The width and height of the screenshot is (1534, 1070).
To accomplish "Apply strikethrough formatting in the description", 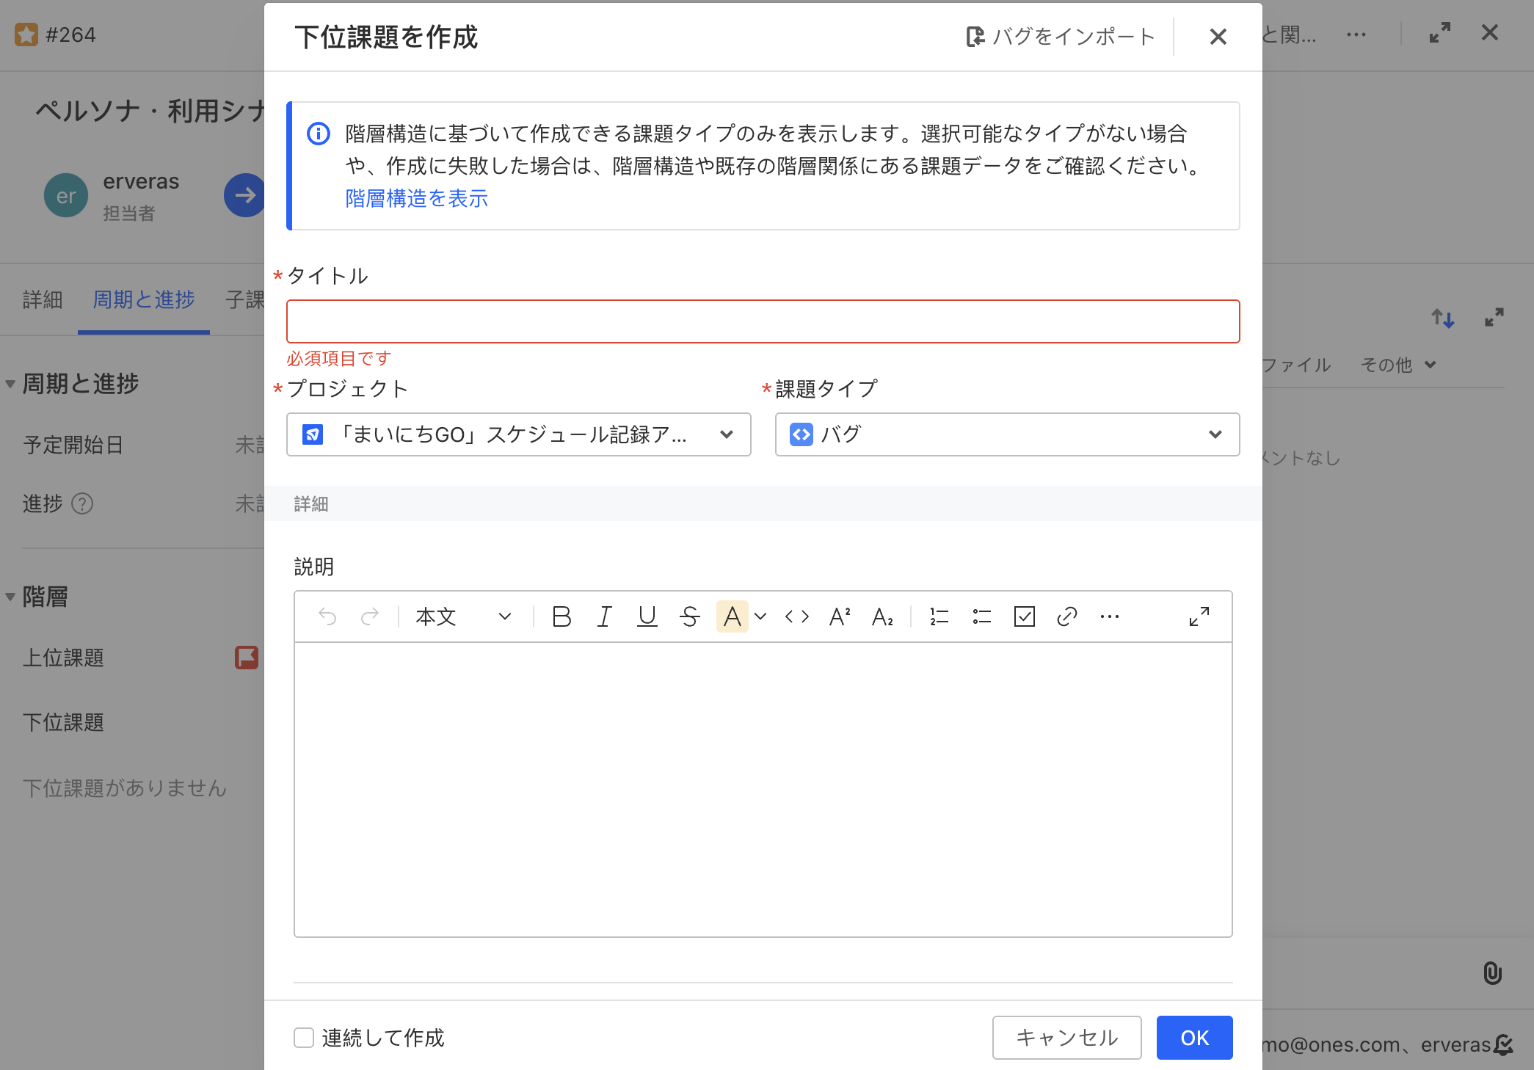I will click(x=689, y=616).
